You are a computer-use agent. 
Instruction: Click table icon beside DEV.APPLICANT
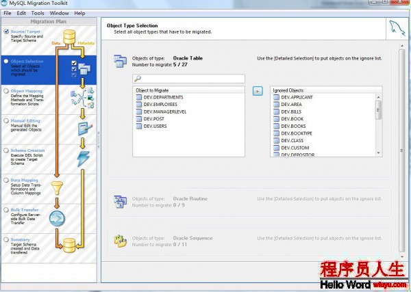click(277, 97)
